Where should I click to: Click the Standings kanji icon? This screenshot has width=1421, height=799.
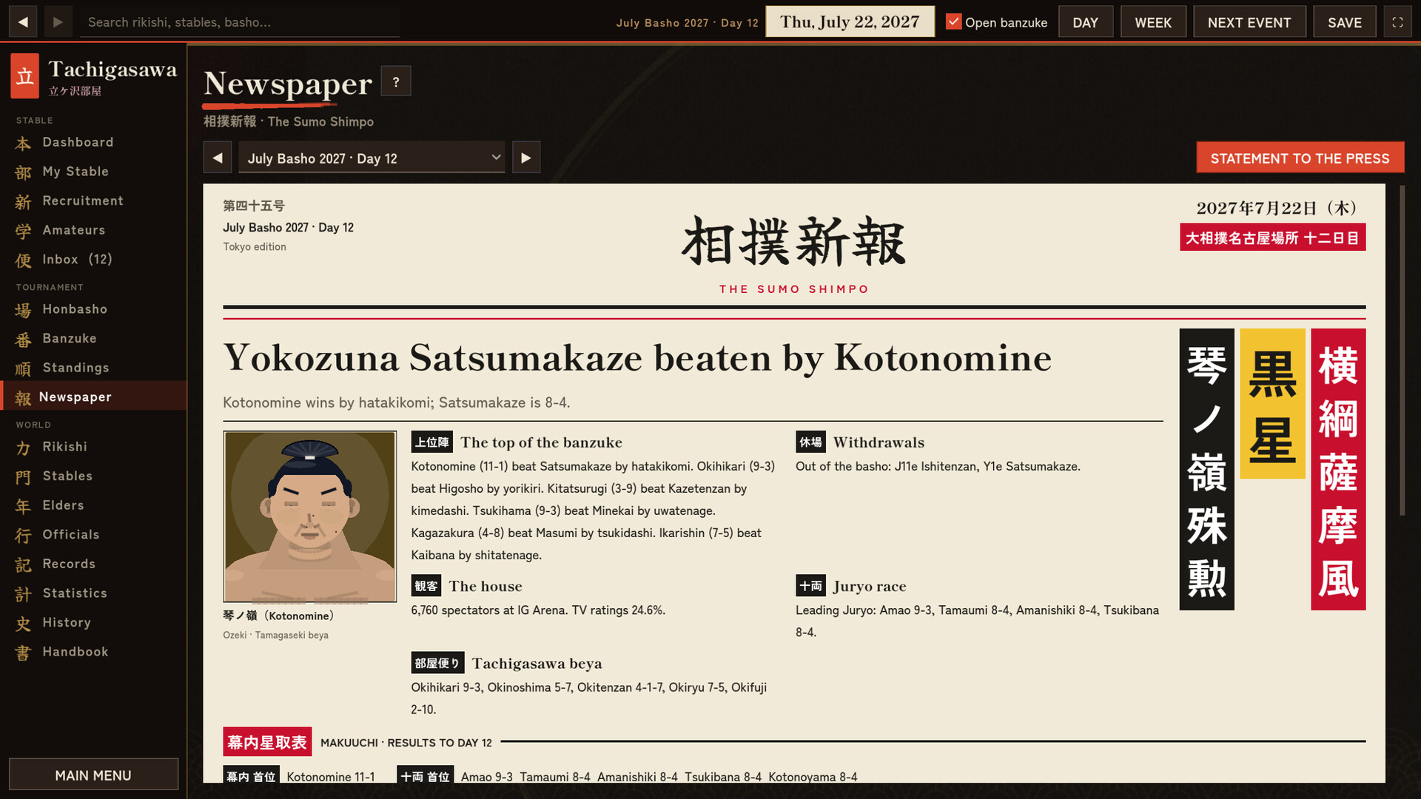(23, 368)
